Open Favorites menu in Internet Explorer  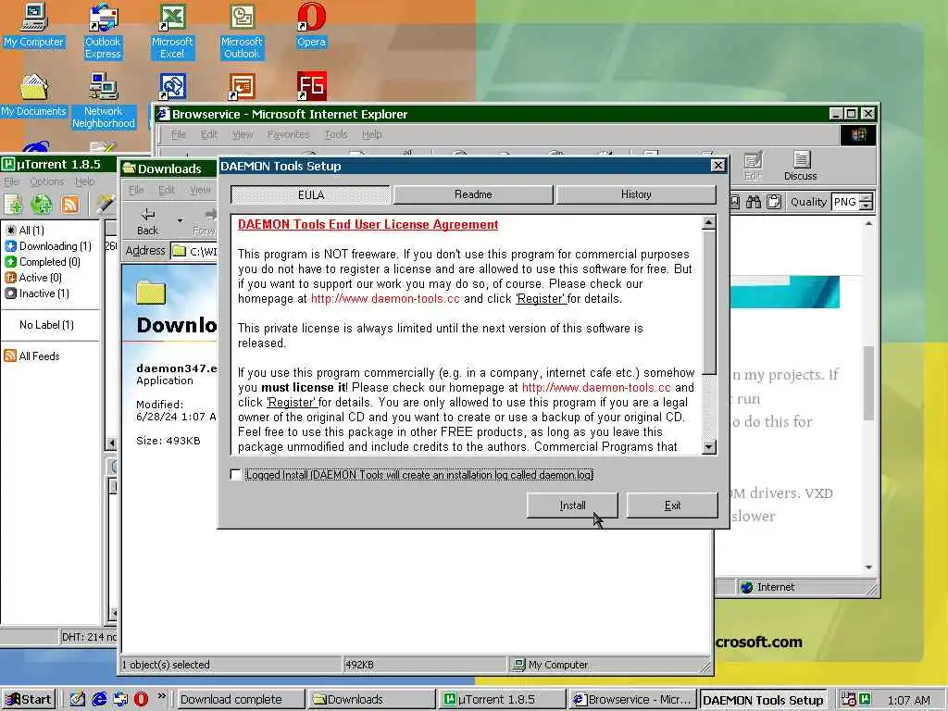[289, 134]
